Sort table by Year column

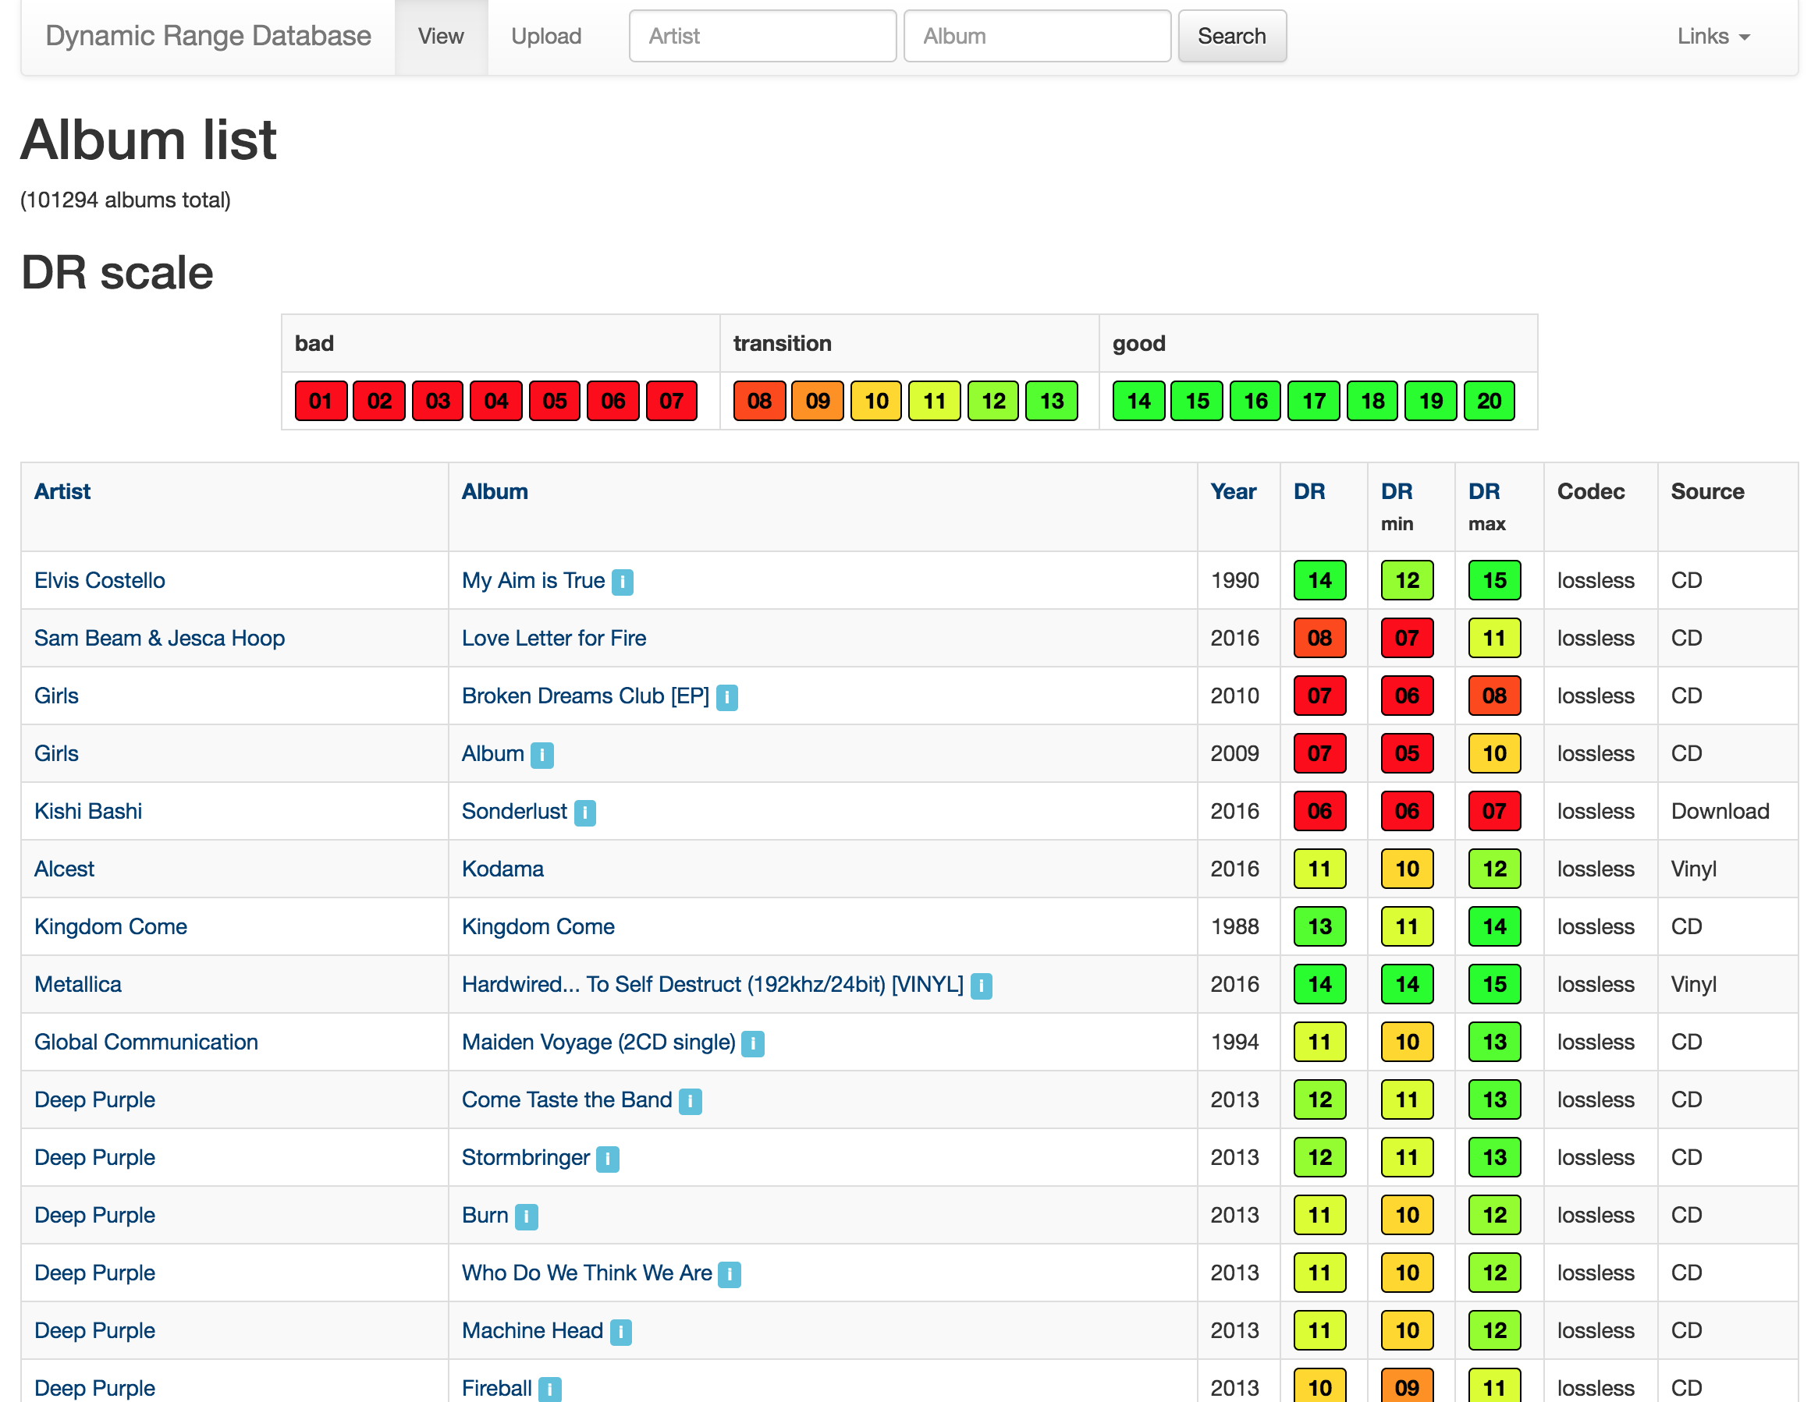[1233, 492]
